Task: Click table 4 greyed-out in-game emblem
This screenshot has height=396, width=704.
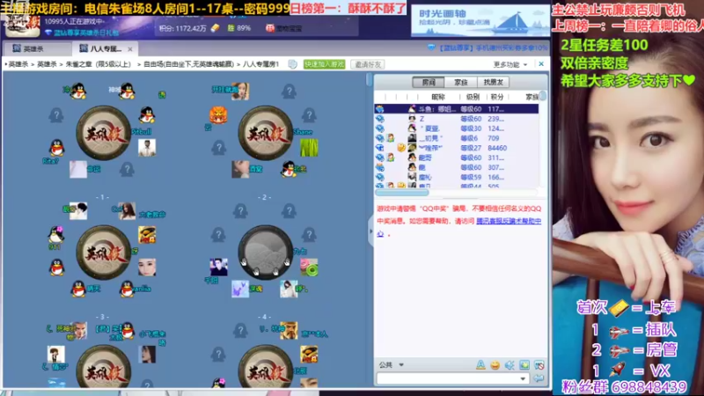Action: pyautogui.click(x=266, y=253)
